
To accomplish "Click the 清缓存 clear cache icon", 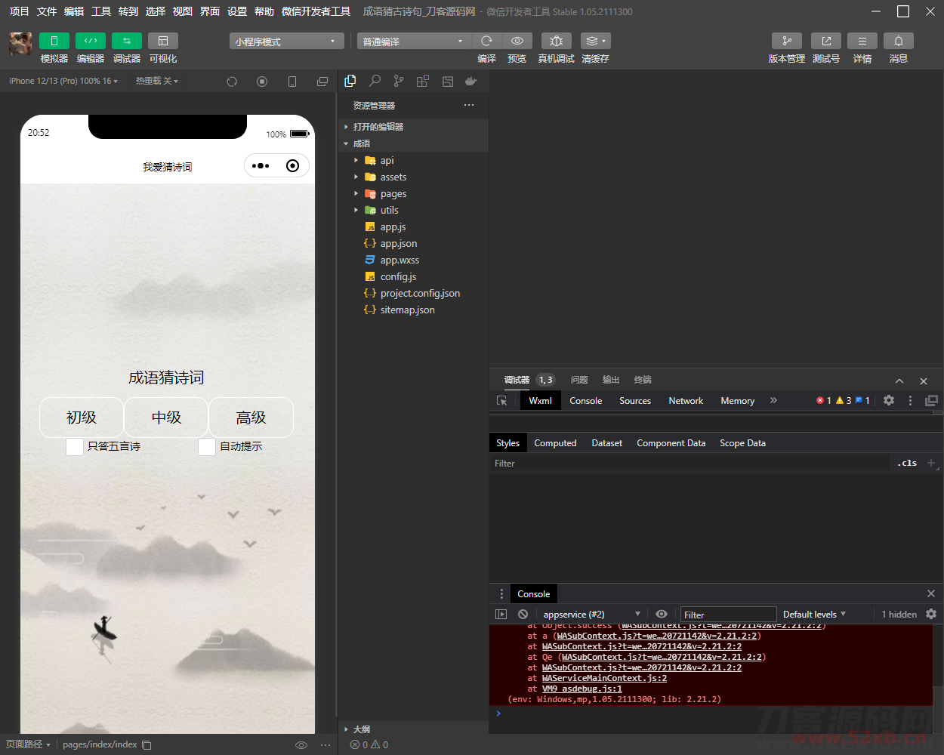I will [x=594, y=41].
